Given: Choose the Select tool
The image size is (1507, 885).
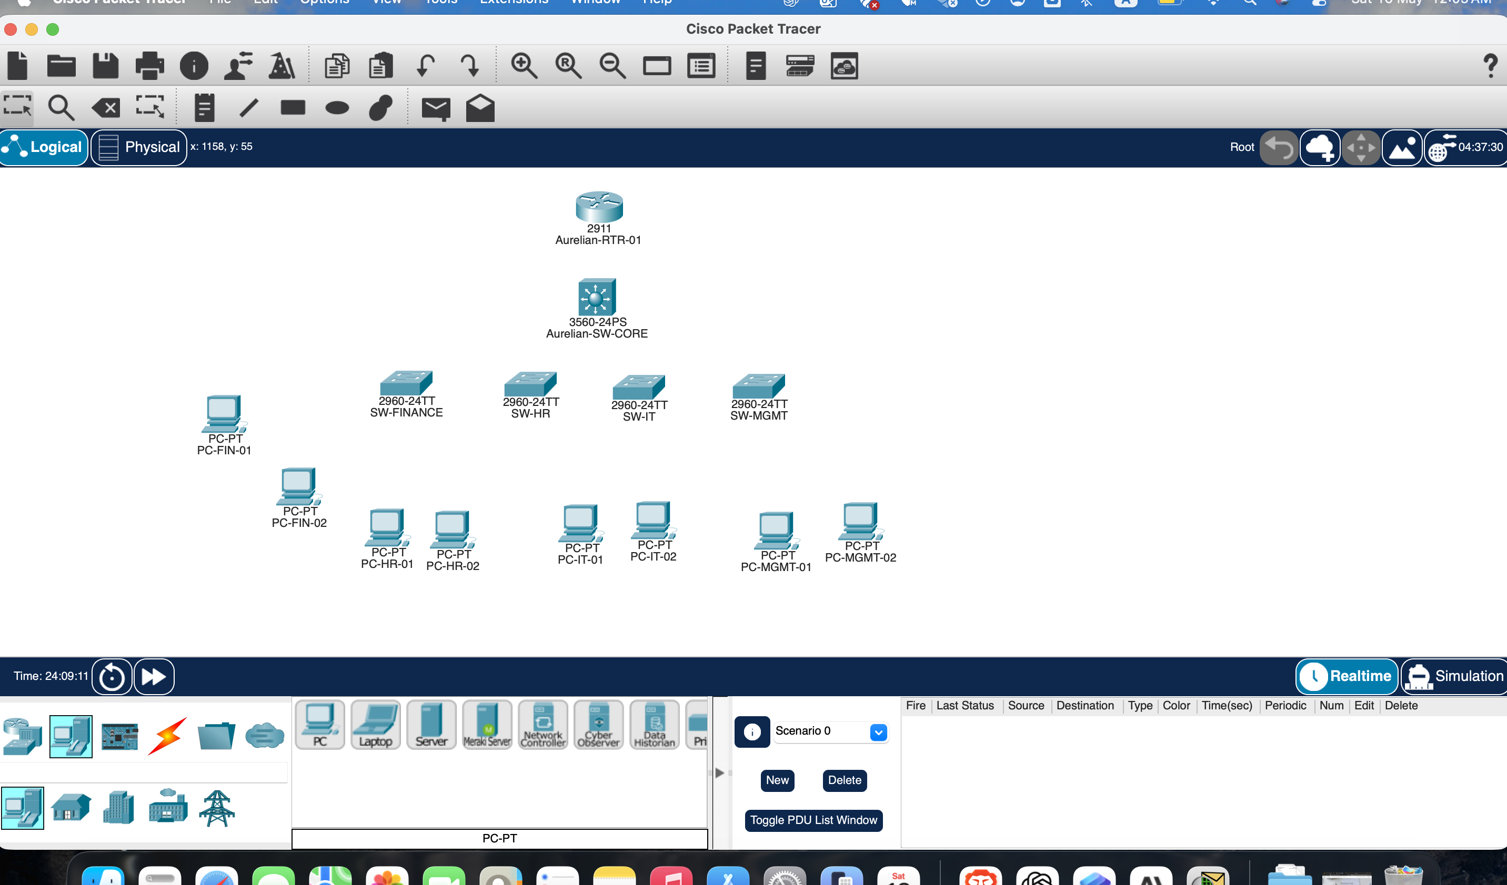Looking at the screenshot, I should point(17,108).
